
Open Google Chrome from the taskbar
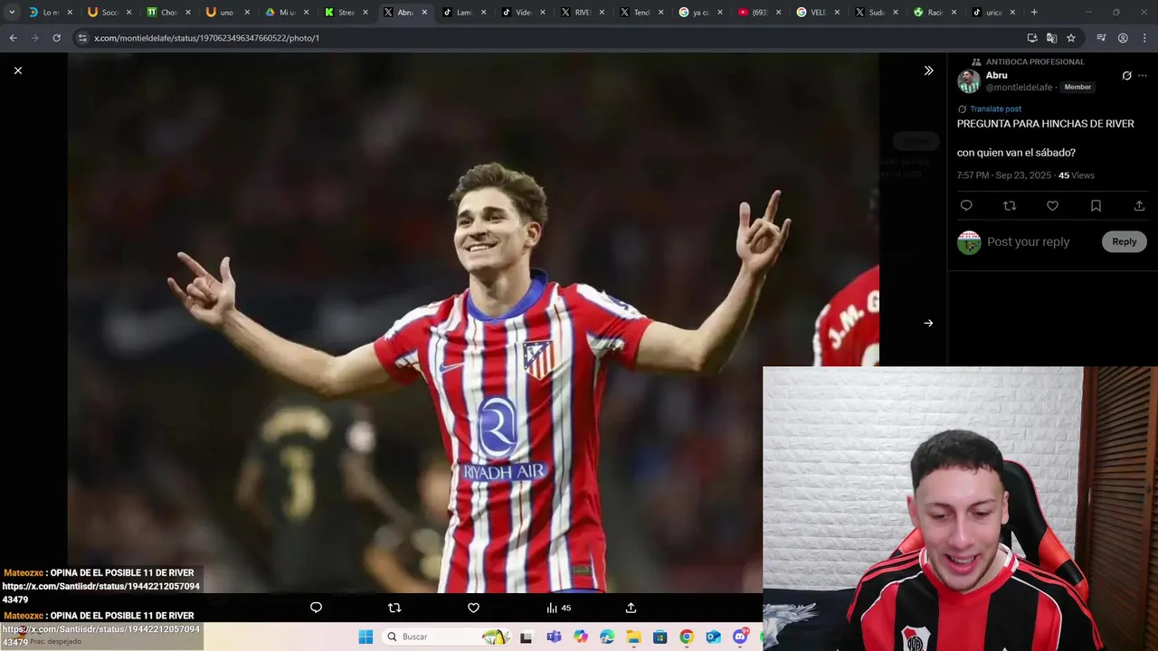tap(687, 637)
